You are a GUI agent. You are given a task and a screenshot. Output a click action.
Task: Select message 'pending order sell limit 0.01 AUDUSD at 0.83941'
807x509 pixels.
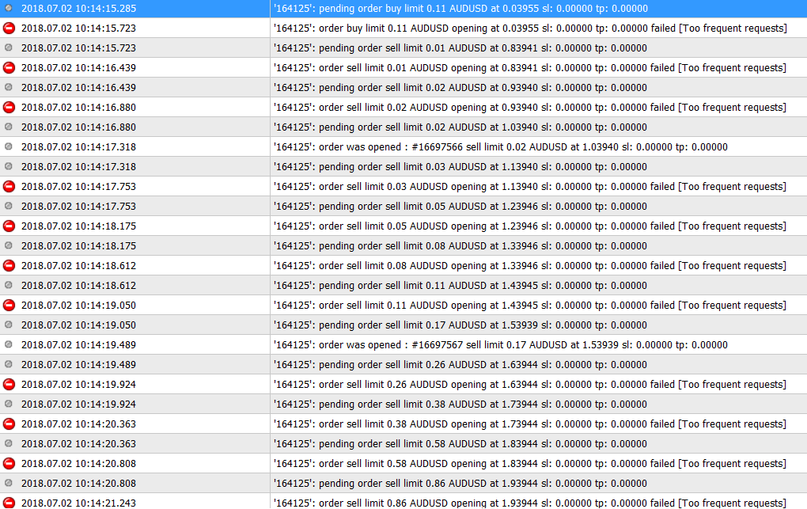coord(460,48)
